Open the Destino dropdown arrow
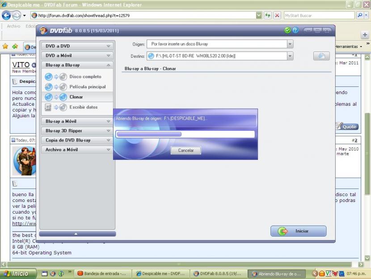 point(290,56)
